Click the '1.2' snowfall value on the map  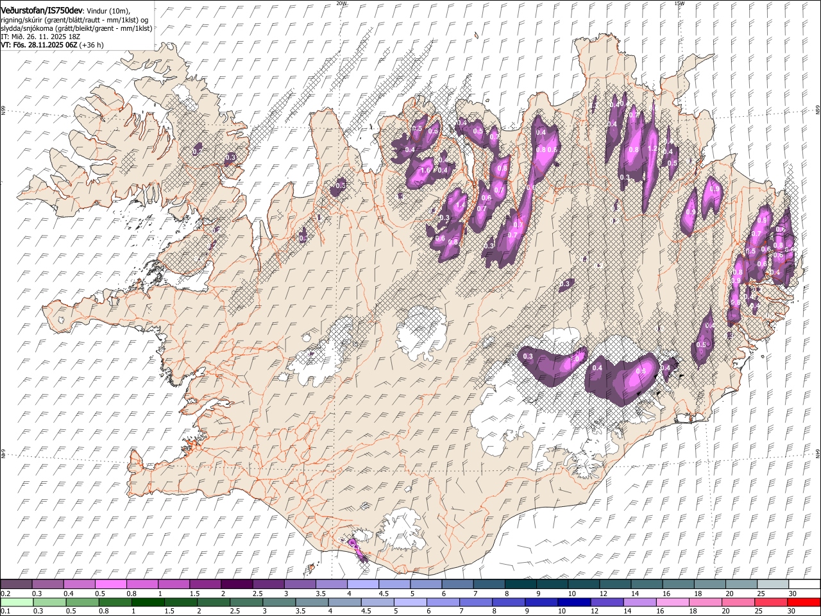pyautogui.click(x=653, y=149)
